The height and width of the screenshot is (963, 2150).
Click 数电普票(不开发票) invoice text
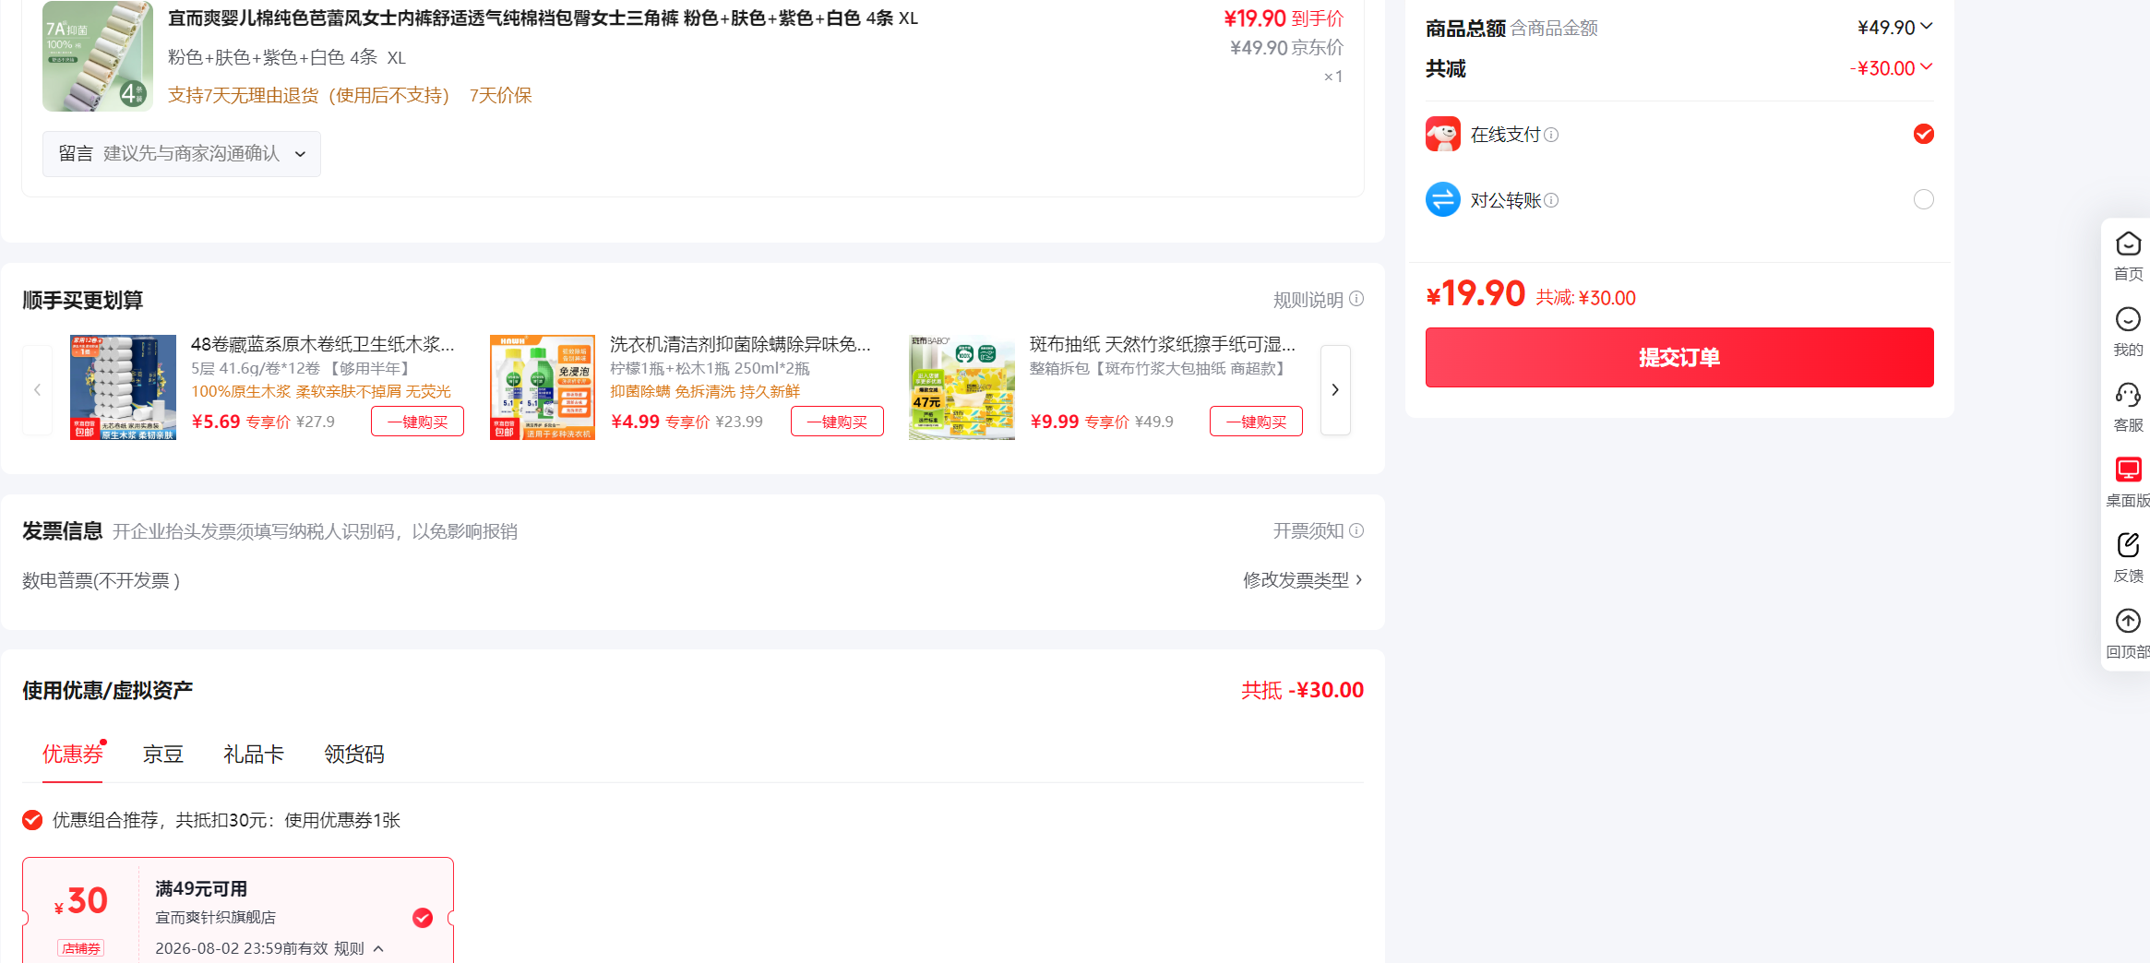(101, 580)
